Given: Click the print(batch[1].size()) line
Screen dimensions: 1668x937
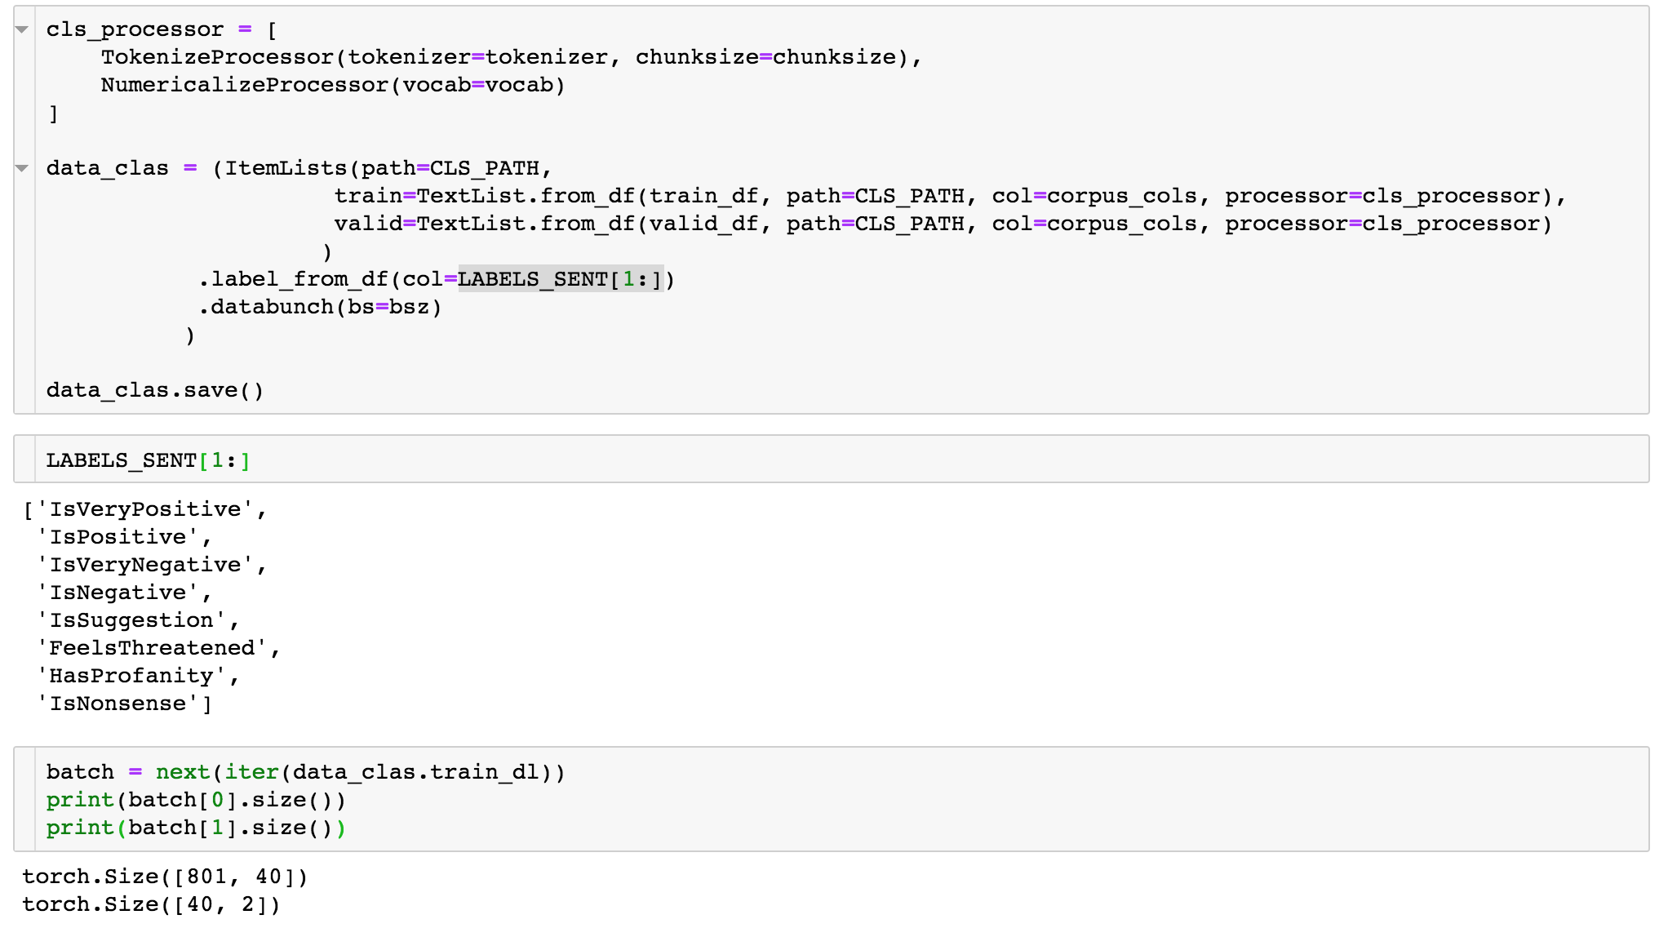Looking at the screenshot, I should [196, 828].
